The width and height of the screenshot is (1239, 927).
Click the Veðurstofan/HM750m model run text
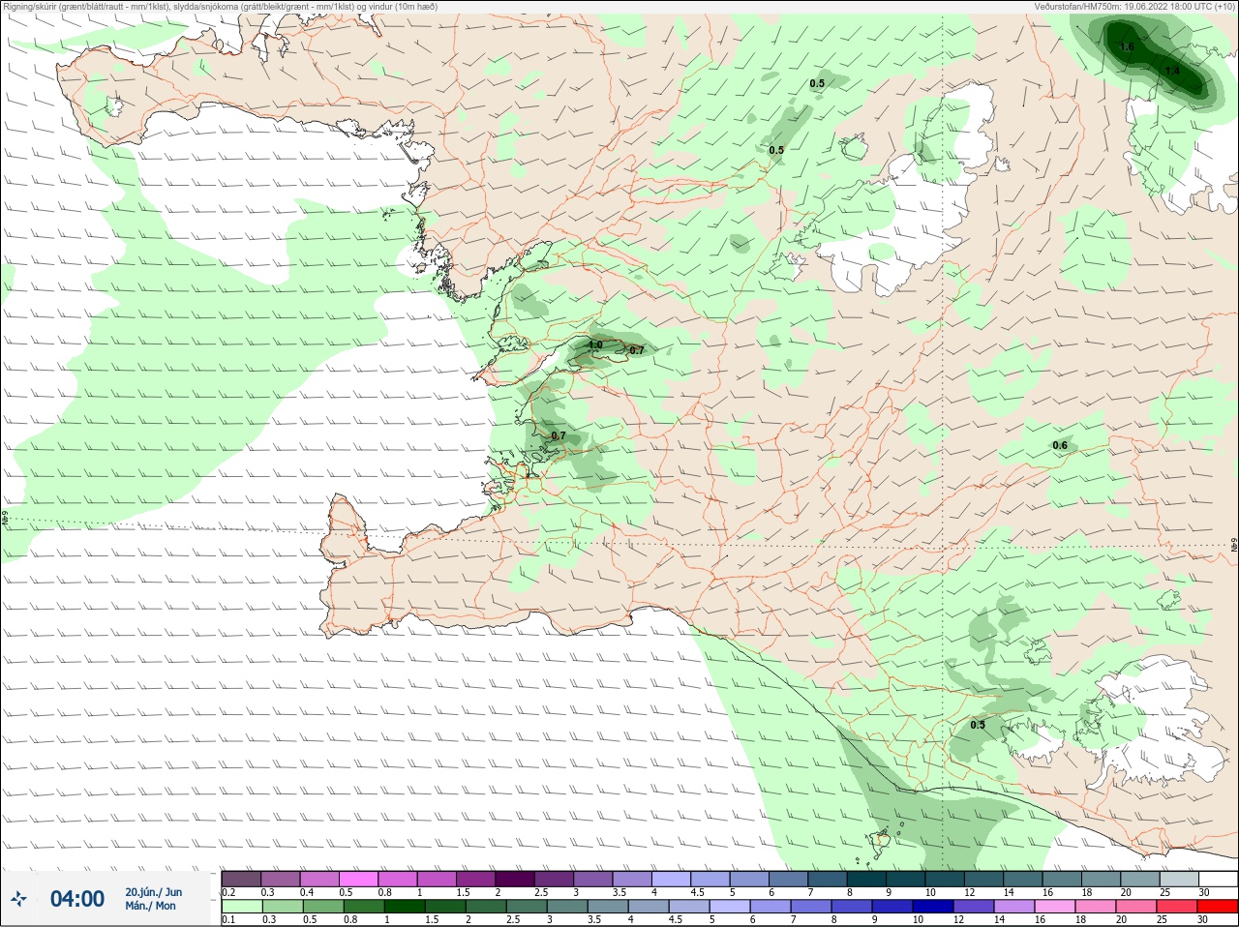1134,7
